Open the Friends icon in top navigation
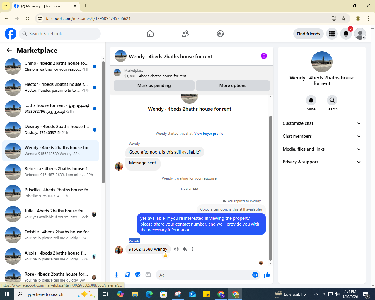This screenshot has width=375, height=300. pos(185,34)
